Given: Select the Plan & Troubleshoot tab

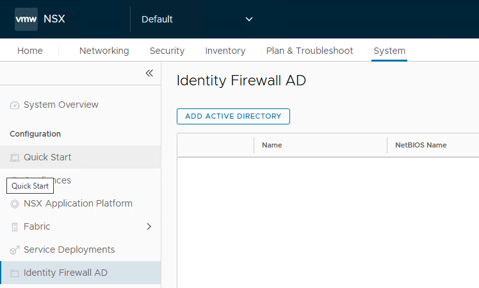Looking at the screenshot, I should [x=309, y=51].
